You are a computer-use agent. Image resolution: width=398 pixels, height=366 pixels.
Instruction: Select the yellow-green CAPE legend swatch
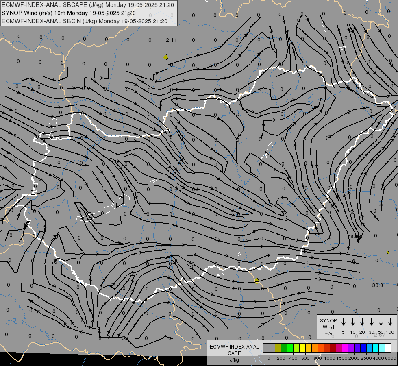coord(296,348)
